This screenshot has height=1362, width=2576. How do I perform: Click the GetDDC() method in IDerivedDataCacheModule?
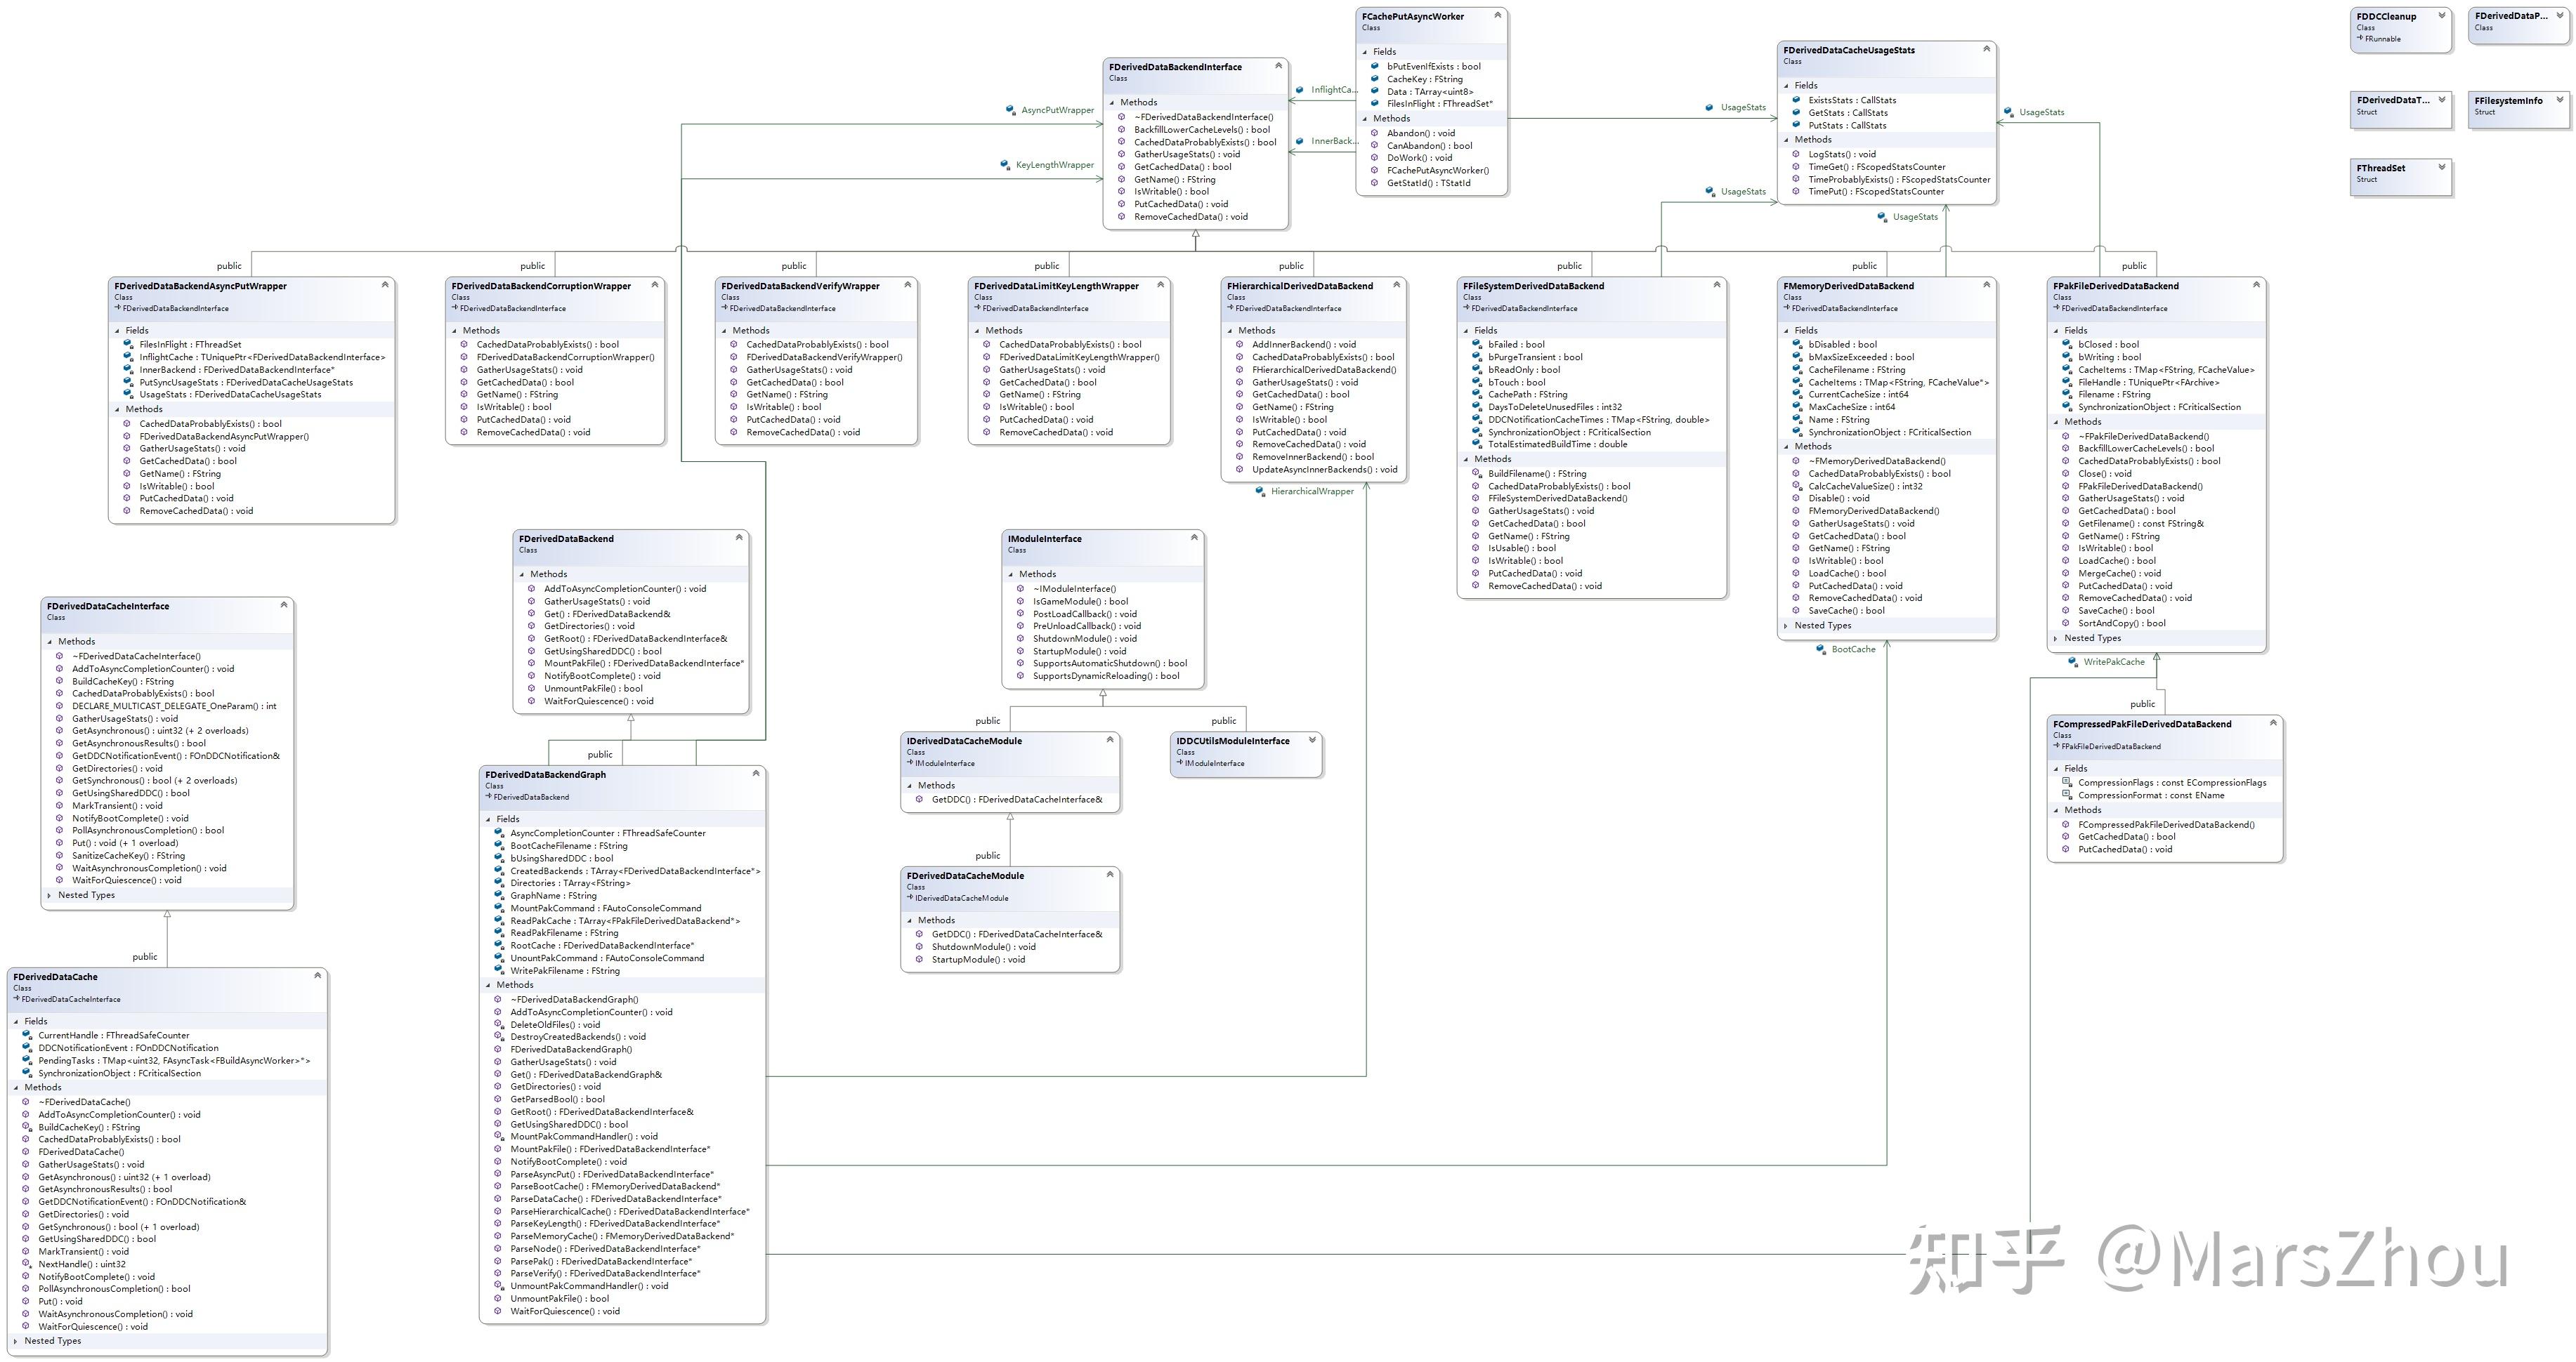(x=1016, y=800)
